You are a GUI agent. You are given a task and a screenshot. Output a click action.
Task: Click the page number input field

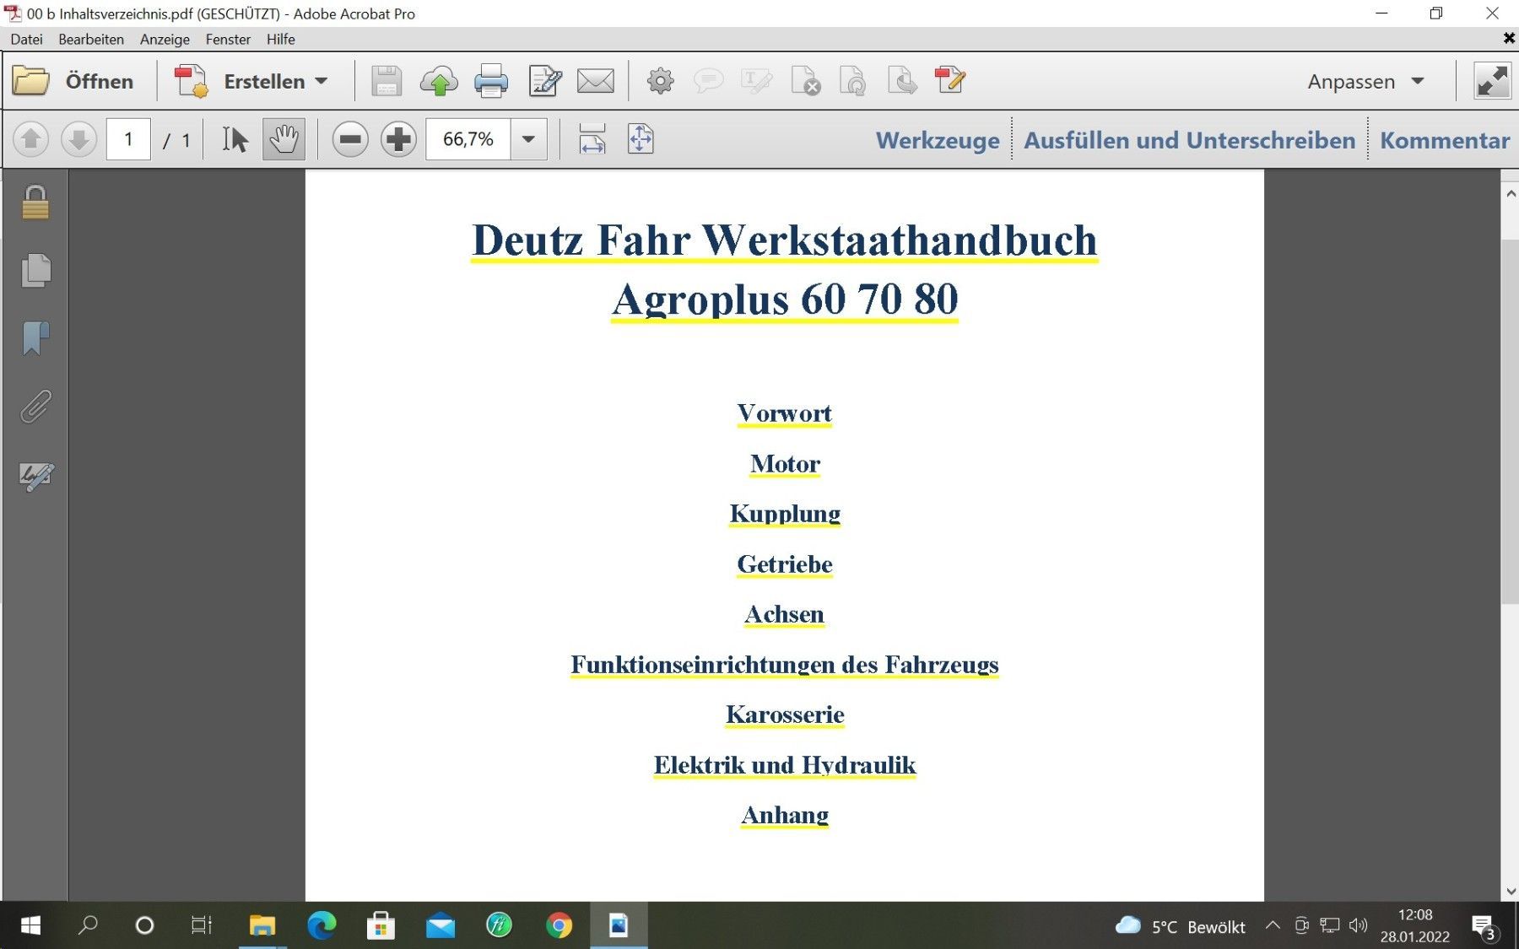click(128, 139)
